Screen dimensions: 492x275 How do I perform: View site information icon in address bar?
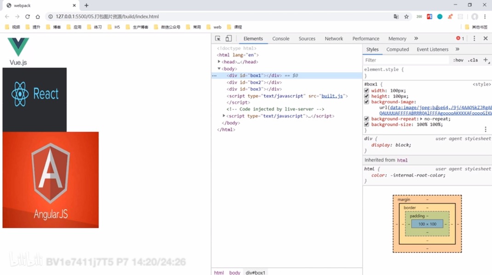click(50, 17)
